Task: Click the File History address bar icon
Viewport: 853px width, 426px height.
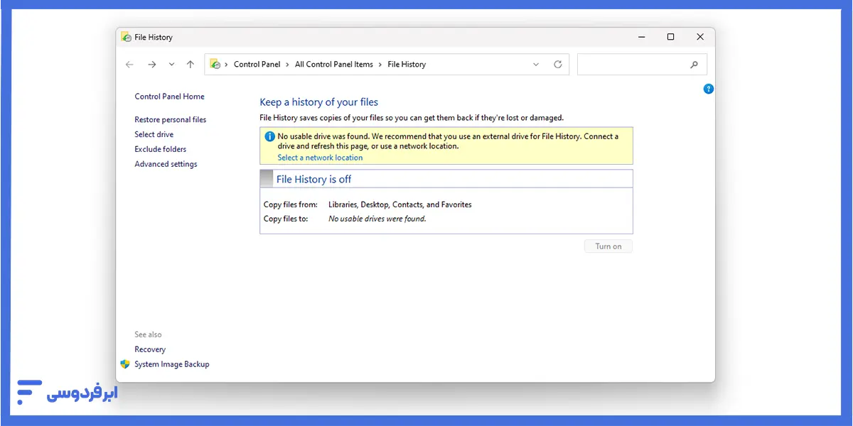Action: pos(215,64)
